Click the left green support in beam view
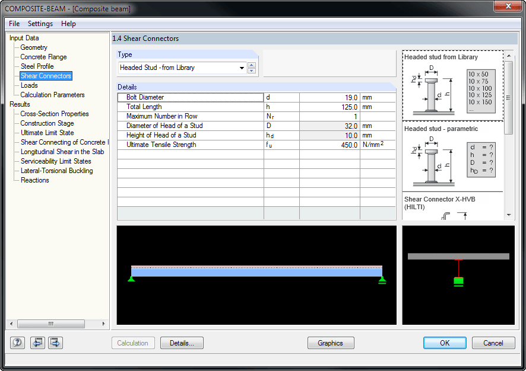526x371 pixels. [x=131, y=279]
